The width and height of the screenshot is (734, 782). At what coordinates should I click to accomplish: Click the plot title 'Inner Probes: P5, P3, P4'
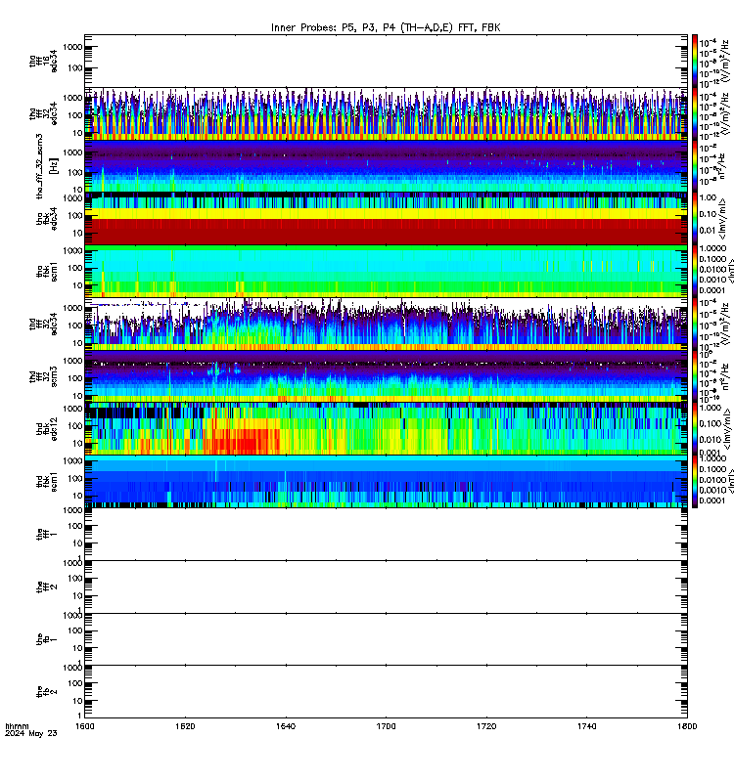pyautogui.click(x=334, y=27)
